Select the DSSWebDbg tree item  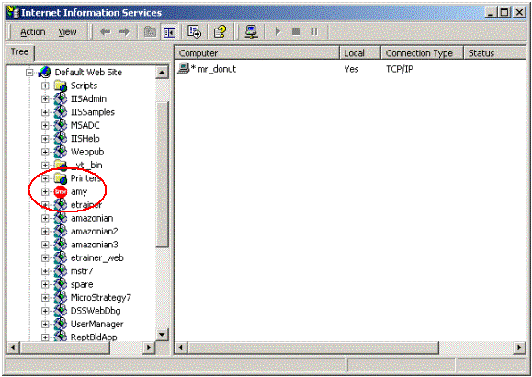[96, 311]
